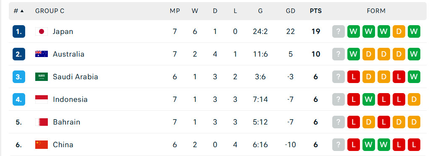The width and height of the screenshot is (430, 156).
Task: Click the Saudi Arabia flag icon
Action: point(42,77)
